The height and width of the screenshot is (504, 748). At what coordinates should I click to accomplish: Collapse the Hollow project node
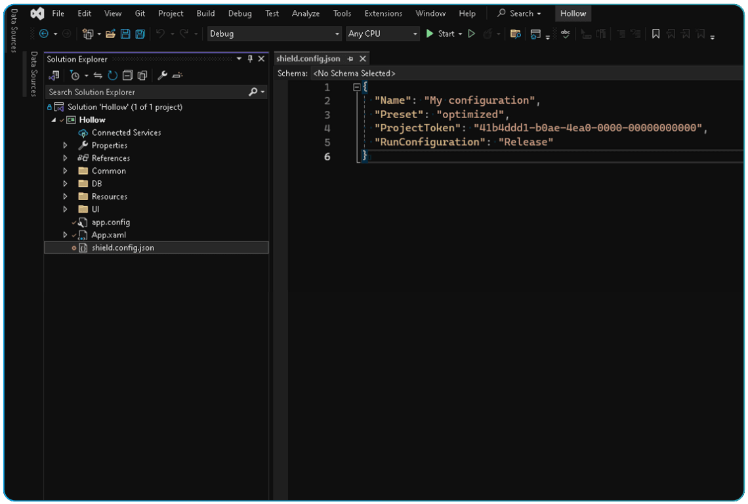53,120
